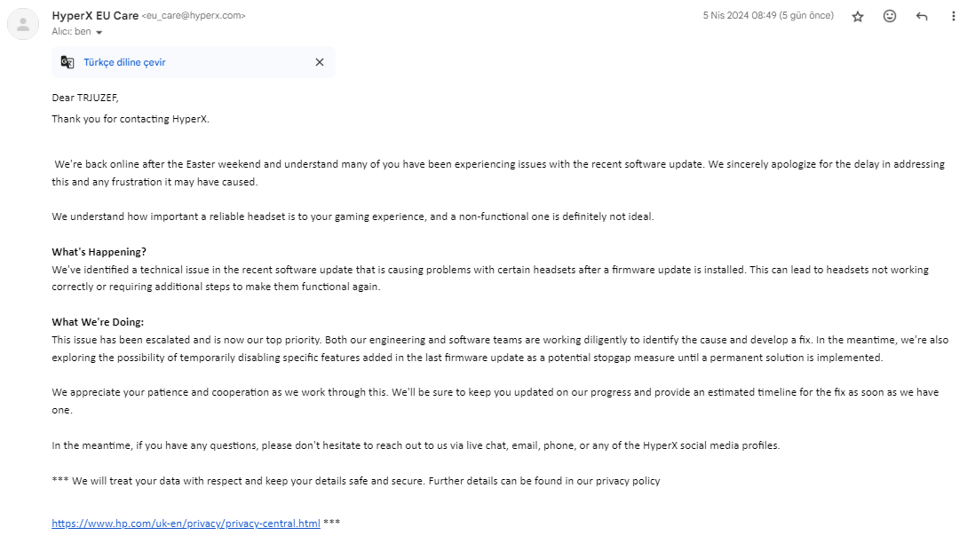Click the translate icon in the banner

[67, 62]
